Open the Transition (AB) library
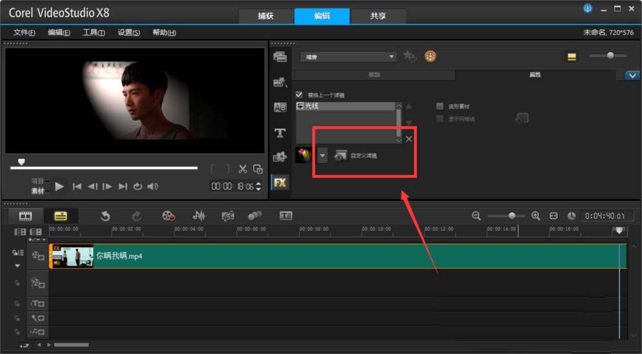This screenshot has width=642, height=354. [x=280, y=107]
